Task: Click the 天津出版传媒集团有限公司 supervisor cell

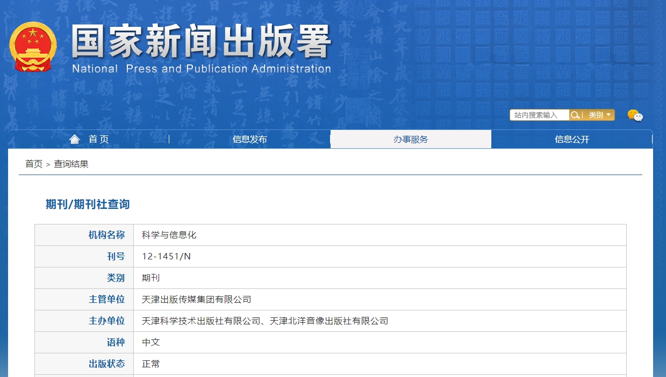Action: click(x=196, y=300)
